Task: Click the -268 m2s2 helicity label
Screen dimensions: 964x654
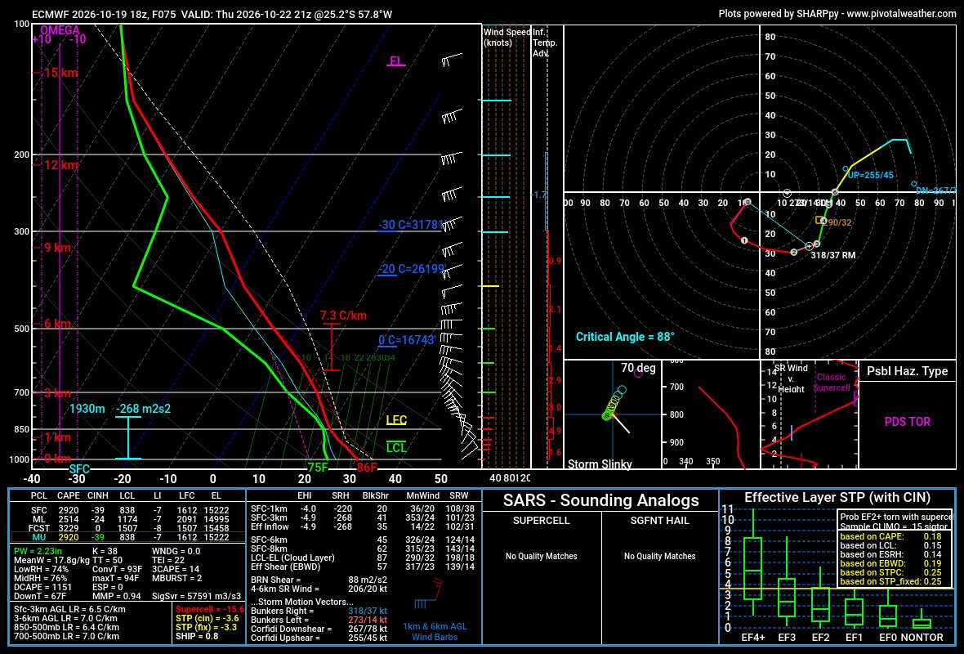Action: pyautogui.click(x=143, y=409)
